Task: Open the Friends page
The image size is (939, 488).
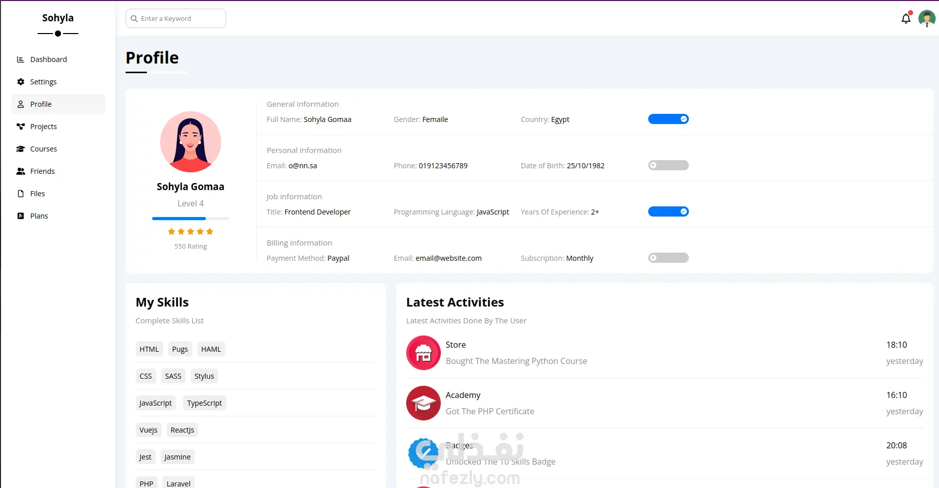Action: 58,171
